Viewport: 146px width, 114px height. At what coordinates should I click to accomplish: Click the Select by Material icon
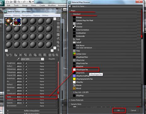point(58,46)
